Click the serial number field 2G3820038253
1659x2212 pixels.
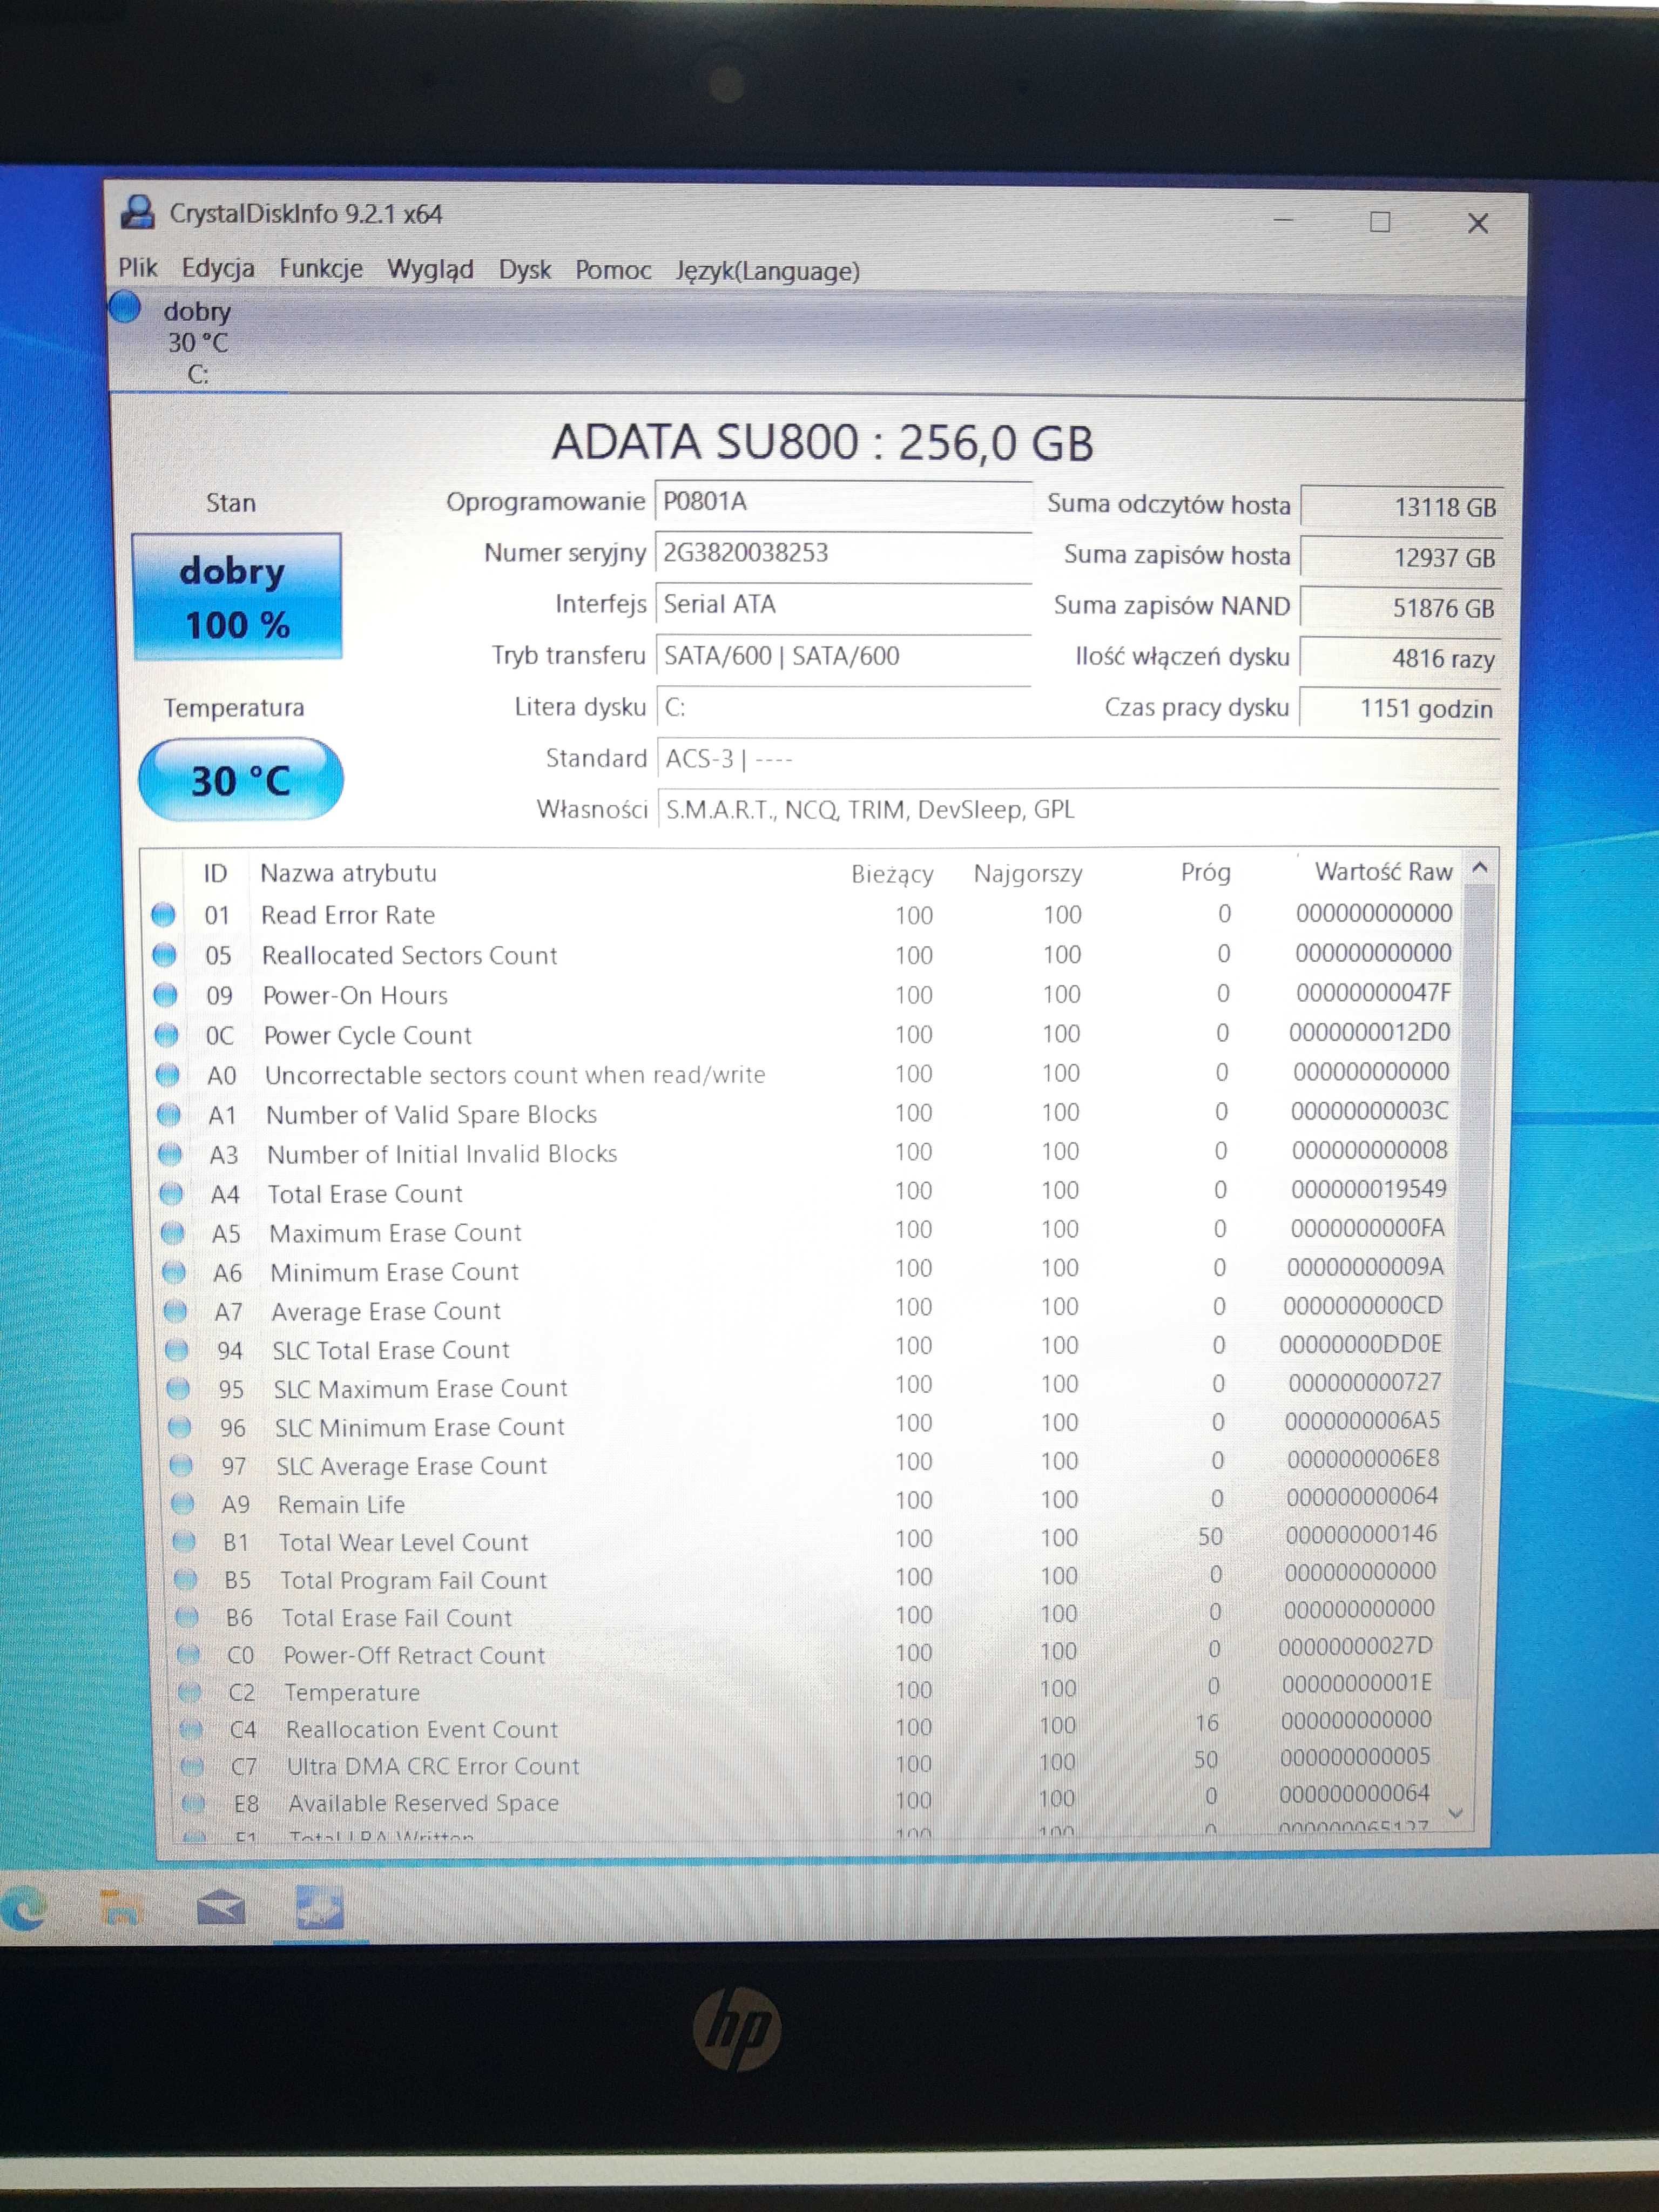tap(843, 553)
